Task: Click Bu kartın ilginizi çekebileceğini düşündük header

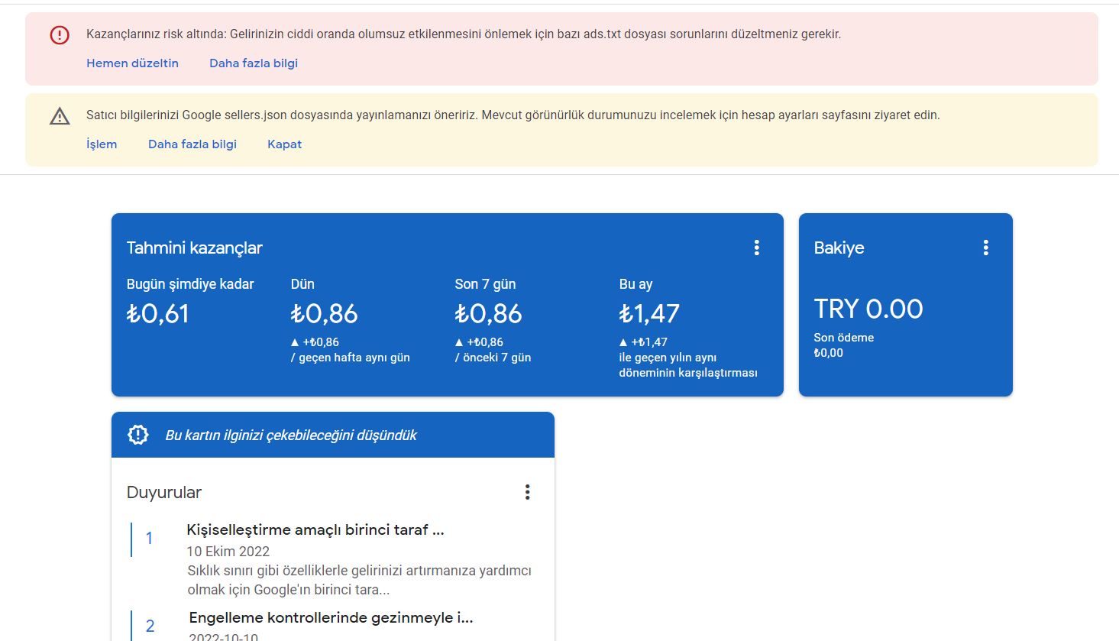Action: pos(291,435)
